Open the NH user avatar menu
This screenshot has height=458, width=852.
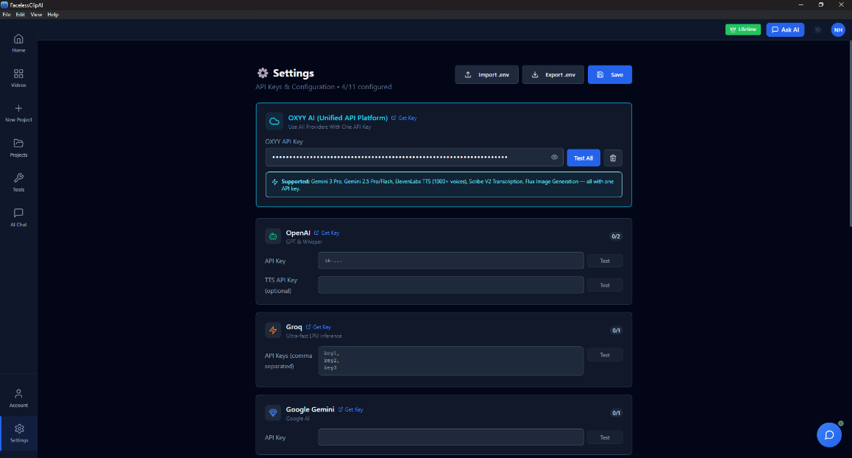(838, 30)
